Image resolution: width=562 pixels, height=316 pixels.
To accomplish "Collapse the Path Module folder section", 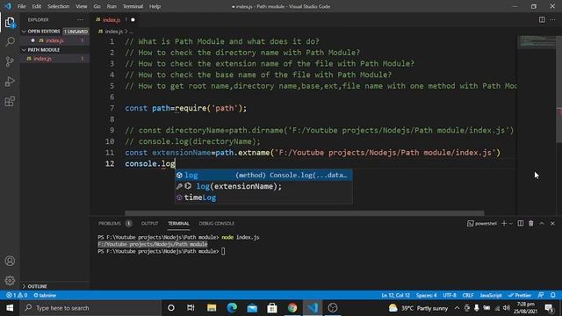I will tap(54, 50).
